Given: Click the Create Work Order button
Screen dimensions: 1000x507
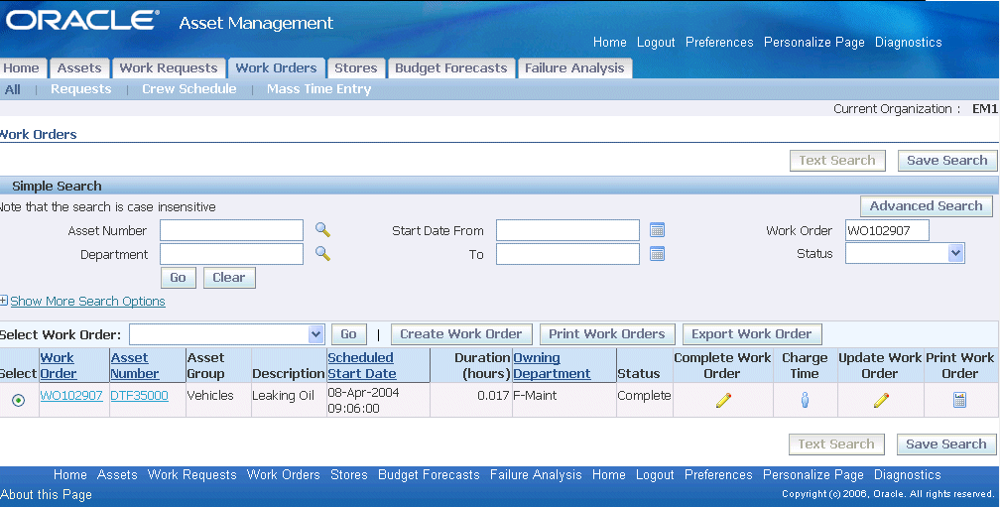Looking at the screenshot, I should [x=461, y=334].
